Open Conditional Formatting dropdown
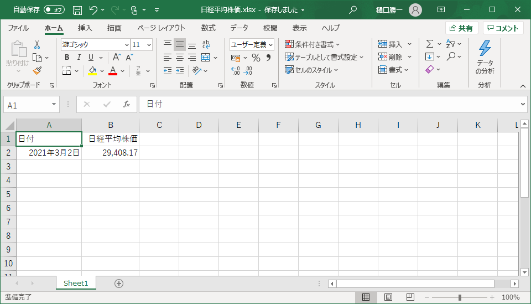Image resolution: width=531 pixels, height=304 pixels. [x=312, y=44]
